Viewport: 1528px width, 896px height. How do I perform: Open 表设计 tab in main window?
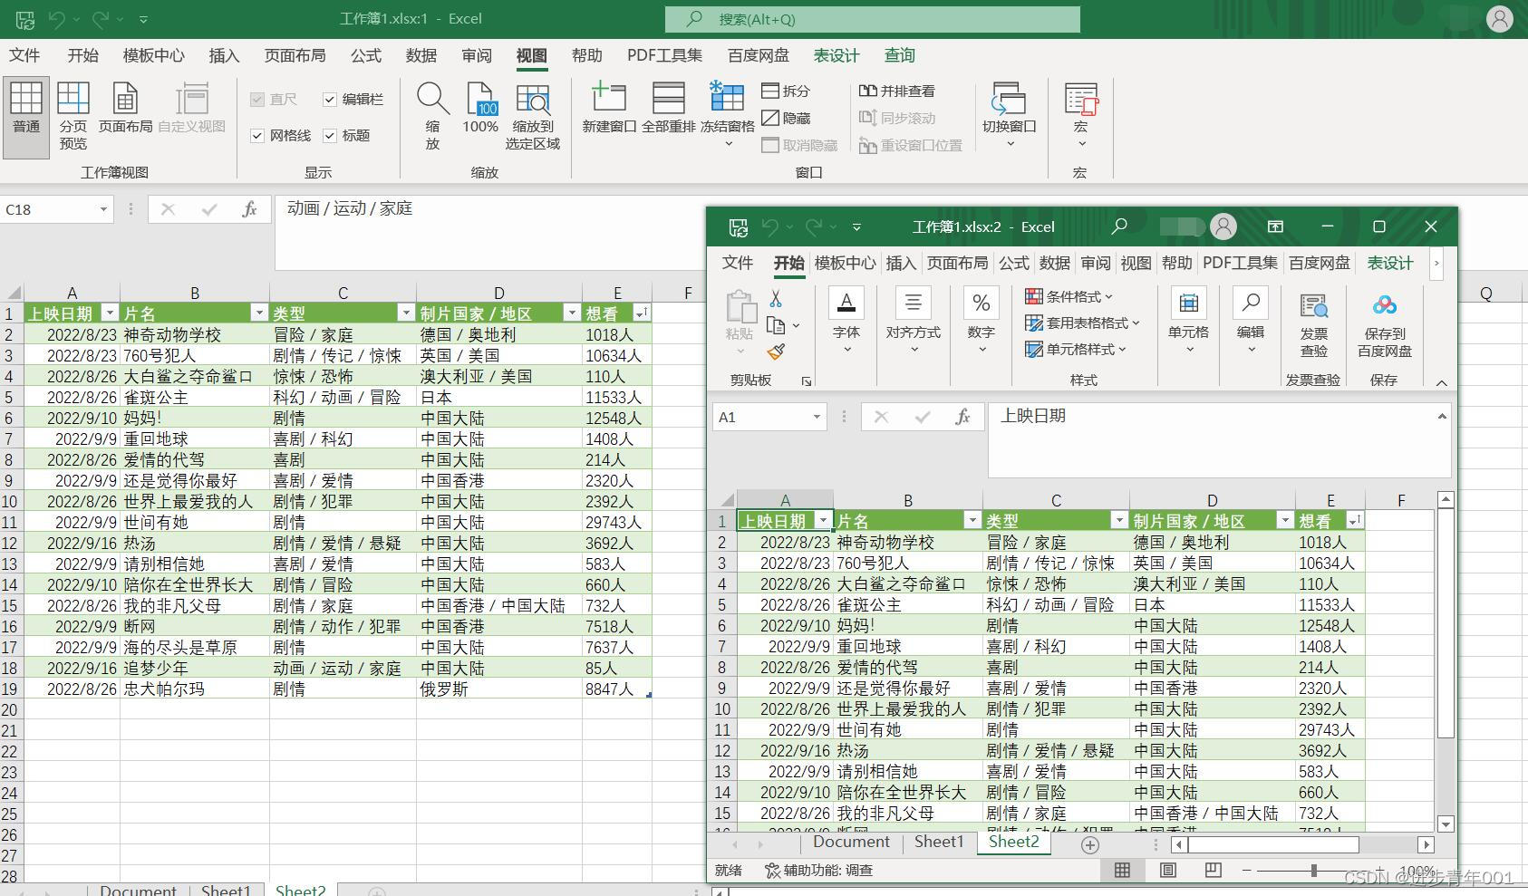[836, 55]
